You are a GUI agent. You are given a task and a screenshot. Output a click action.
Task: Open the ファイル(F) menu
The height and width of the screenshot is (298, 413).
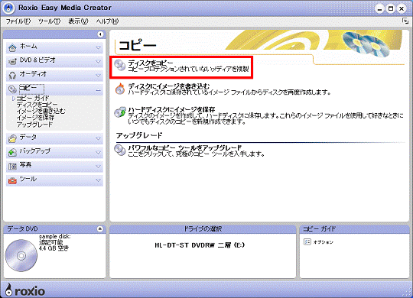point(18,21)
